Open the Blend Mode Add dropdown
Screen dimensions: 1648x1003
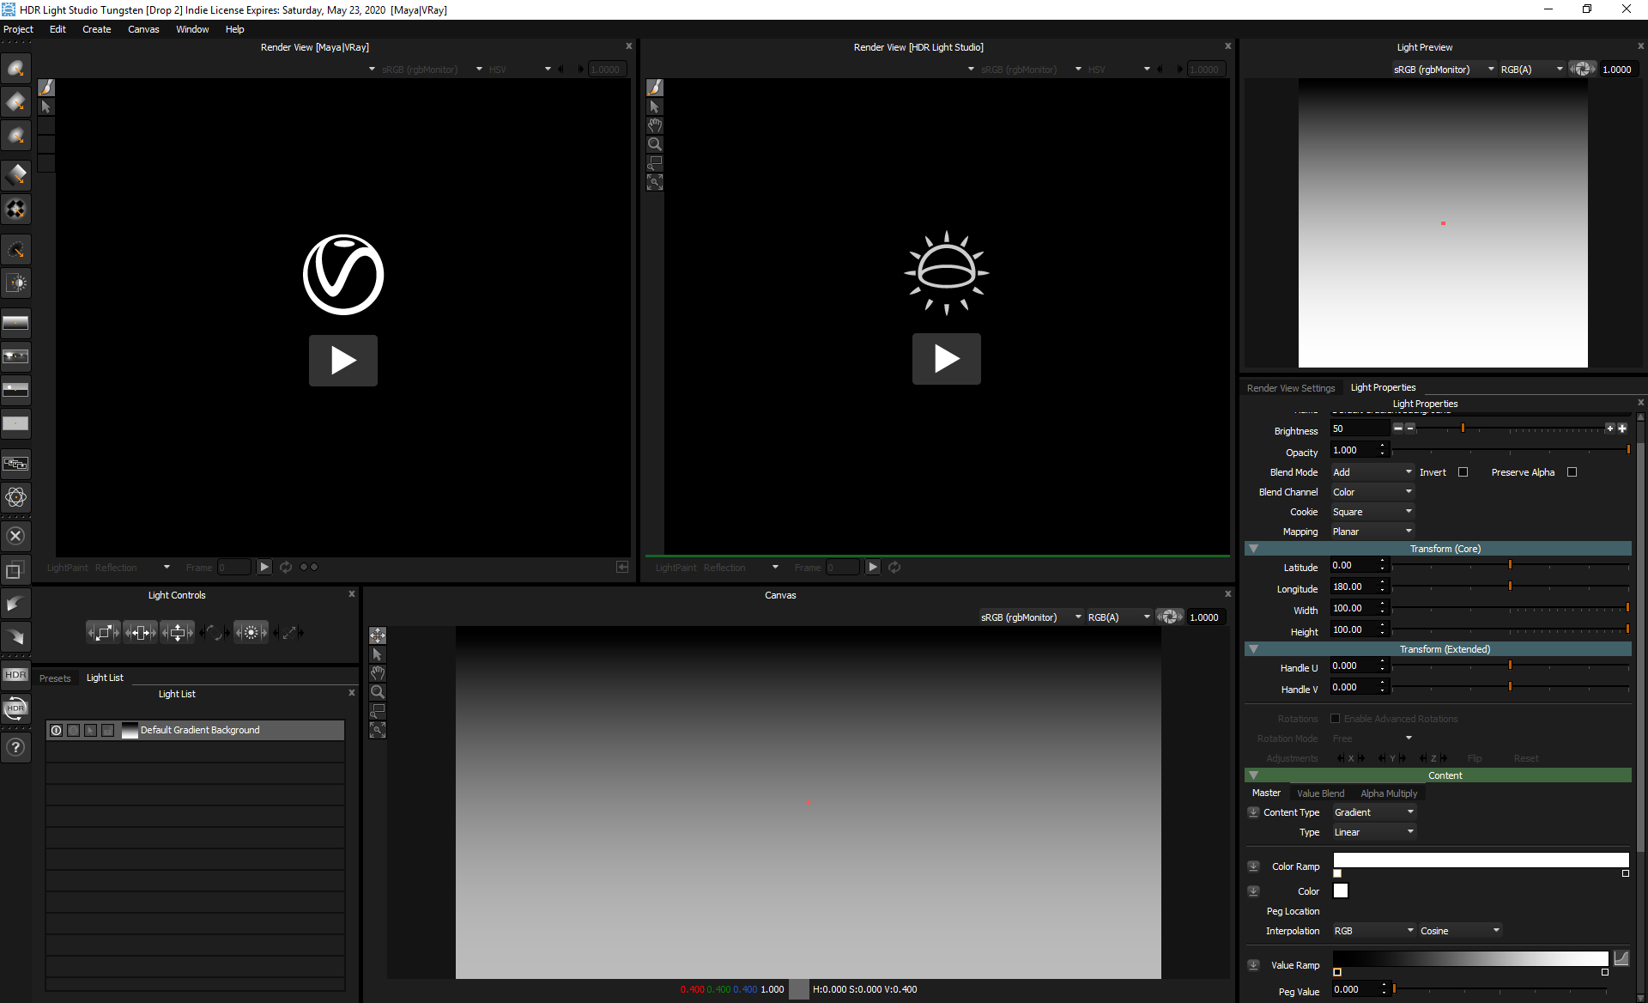click(1372, 472)
